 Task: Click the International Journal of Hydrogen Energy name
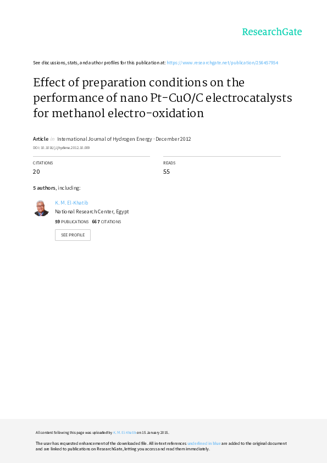click(x=104, y=139)
